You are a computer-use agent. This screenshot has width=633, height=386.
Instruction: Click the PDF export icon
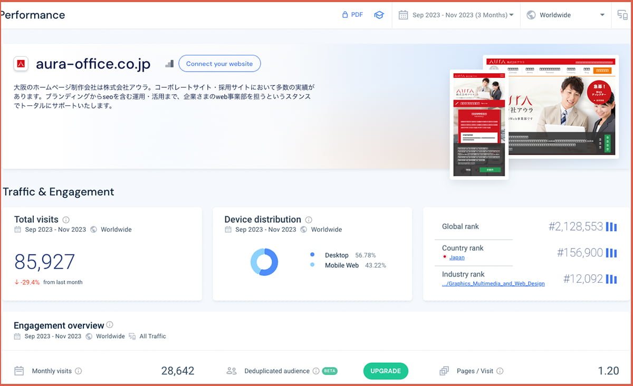tap(345, 15)
